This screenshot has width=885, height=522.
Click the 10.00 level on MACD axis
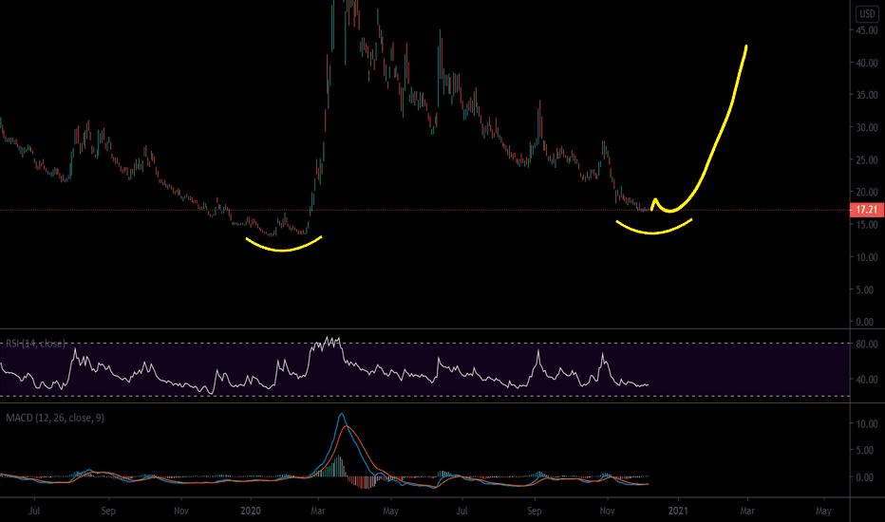[x=867, y=424]
